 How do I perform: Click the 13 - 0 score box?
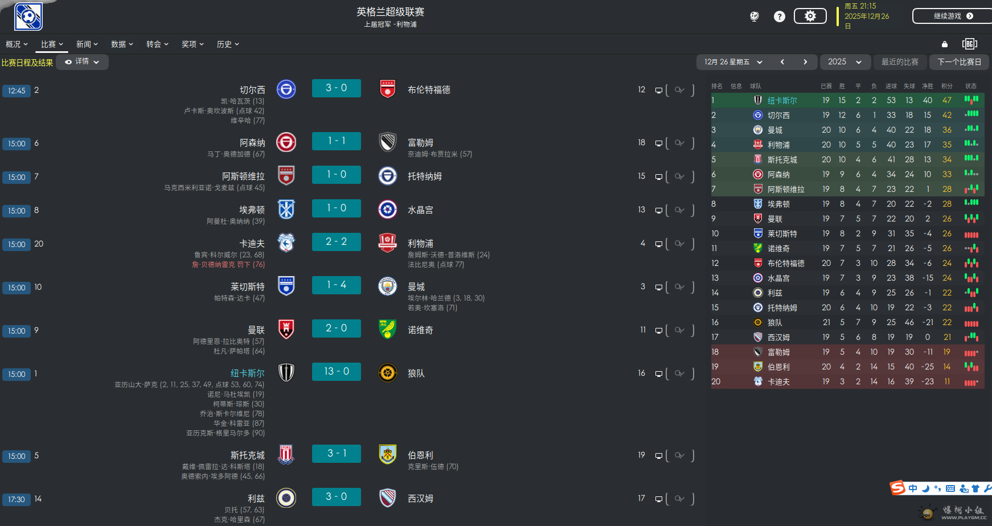[x=337, y=371]
